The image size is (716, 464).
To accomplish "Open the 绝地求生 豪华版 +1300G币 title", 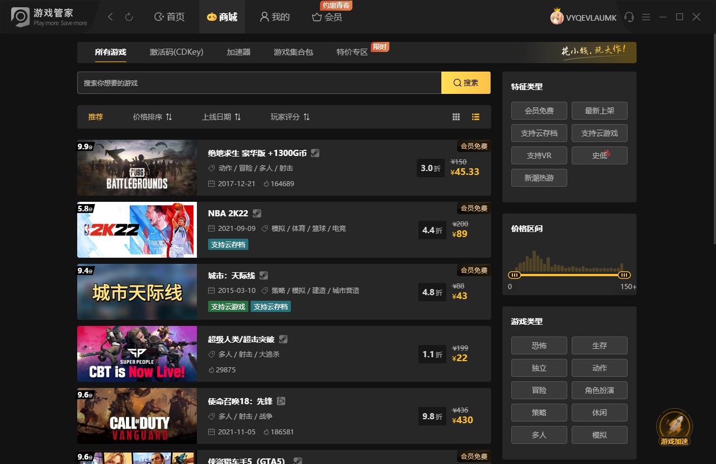I will 257,153.
